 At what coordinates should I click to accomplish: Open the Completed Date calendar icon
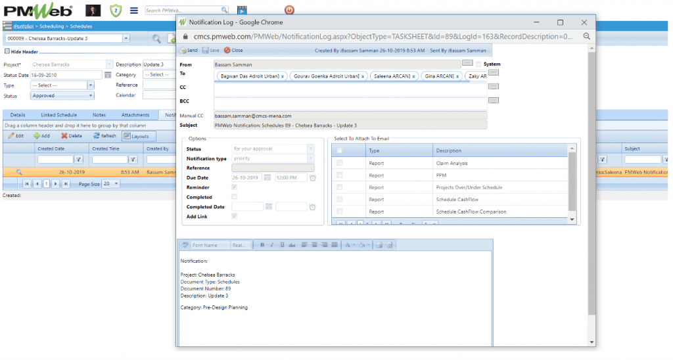269,207
